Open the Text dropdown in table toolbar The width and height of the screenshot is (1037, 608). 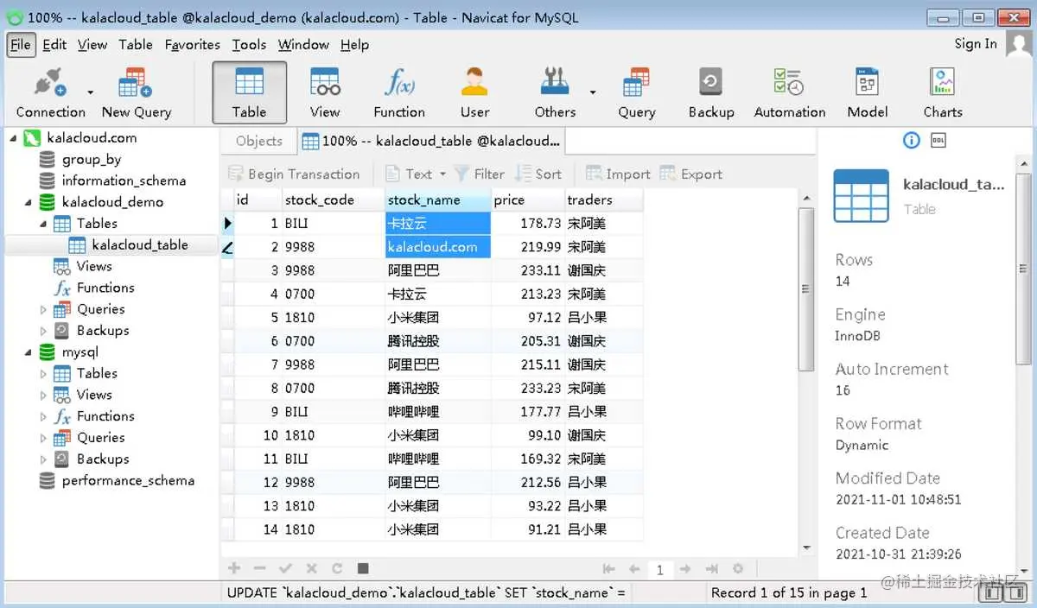click(x=418, y=174)
